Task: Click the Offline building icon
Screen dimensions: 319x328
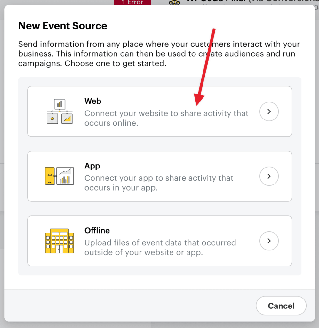Action: click(59, 241)
